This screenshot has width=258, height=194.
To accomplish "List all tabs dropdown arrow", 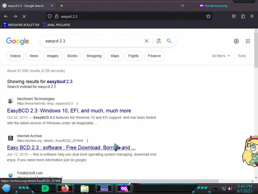I will tap(183, 6).
